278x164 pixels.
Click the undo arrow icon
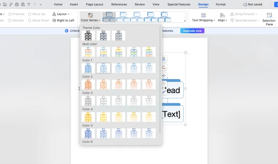[29, 4]
